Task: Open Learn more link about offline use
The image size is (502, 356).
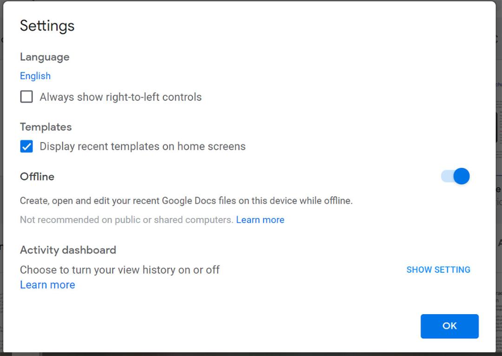Action: (260, 220)
